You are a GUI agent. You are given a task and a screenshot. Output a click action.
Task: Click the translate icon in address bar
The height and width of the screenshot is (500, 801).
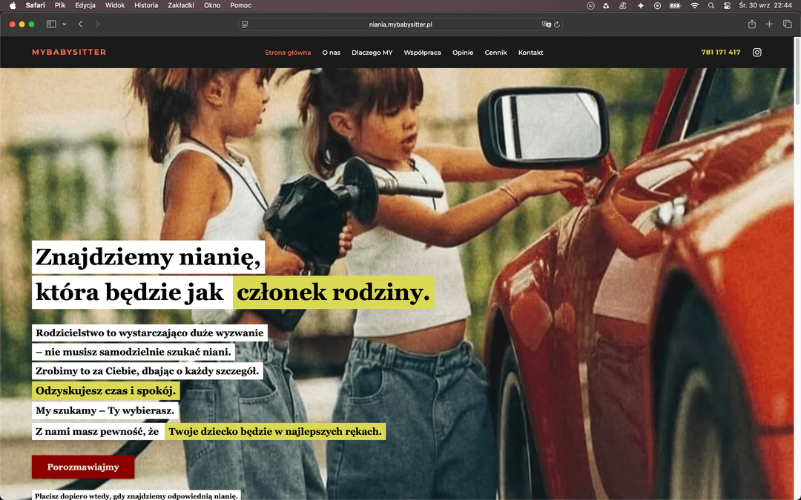pos(546,24)
